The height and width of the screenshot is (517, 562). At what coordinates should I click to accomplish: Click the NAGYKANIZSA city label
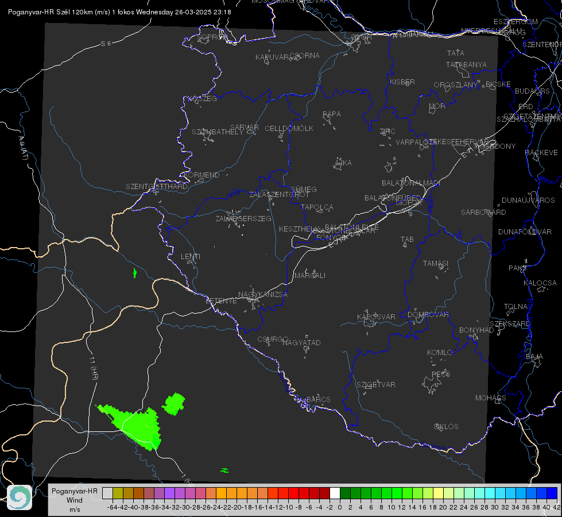pyautogui.click(x=263, y=294)
